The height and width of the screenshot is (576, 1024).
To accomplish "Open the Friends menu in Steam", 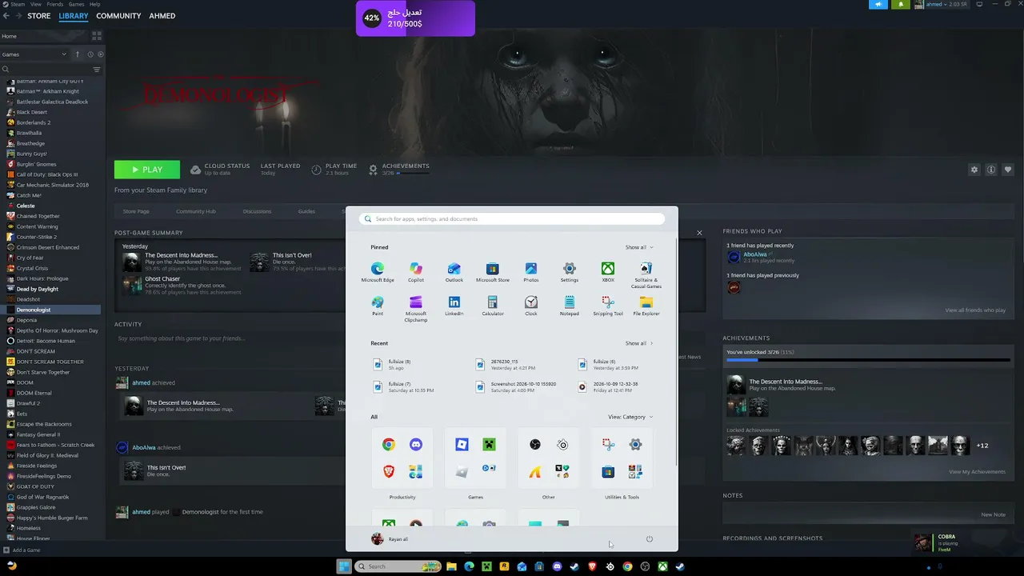I will [55, 4].
